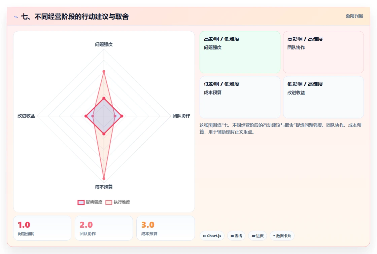The width and height of the screenshot is (377, 254).
Task: Toggle the 执行难度 legend swatch
Action: tap(109, 202)
